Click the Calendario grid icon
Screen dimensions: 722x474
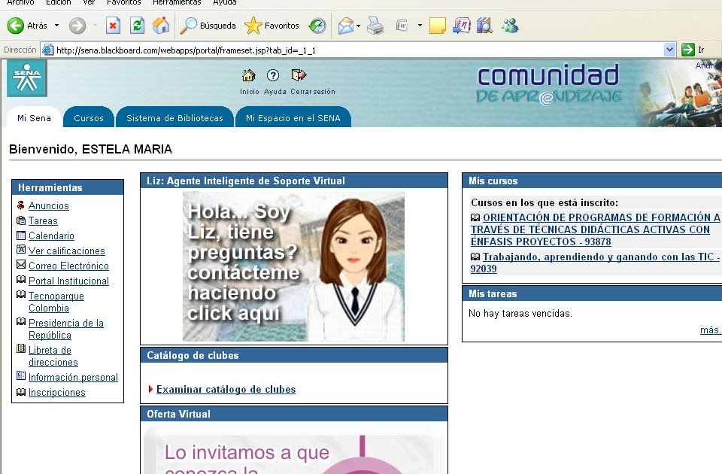tap(21, 235)
